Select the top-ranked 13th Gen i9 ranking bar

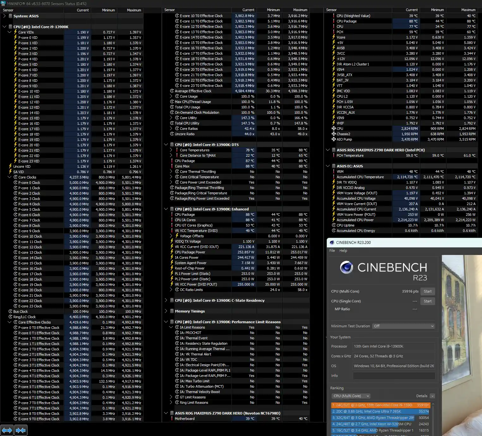pyautogui.click(x=380, y=405)
